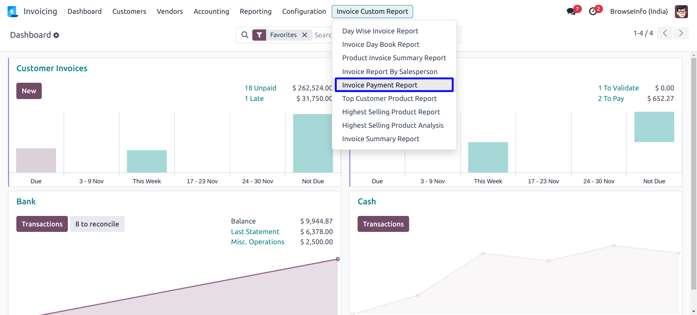
Task: Click the user avatar picture
Action: (x=681, y=12)
